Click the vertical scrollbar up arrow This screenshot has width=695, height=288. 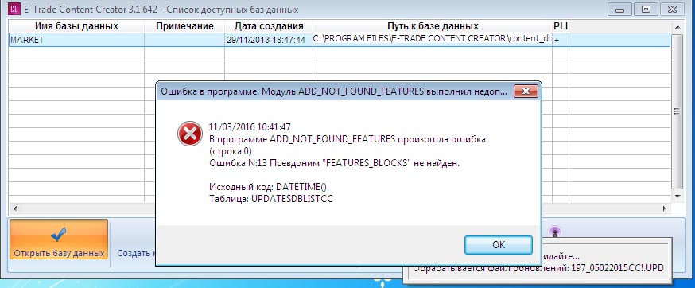click(677, 28)
